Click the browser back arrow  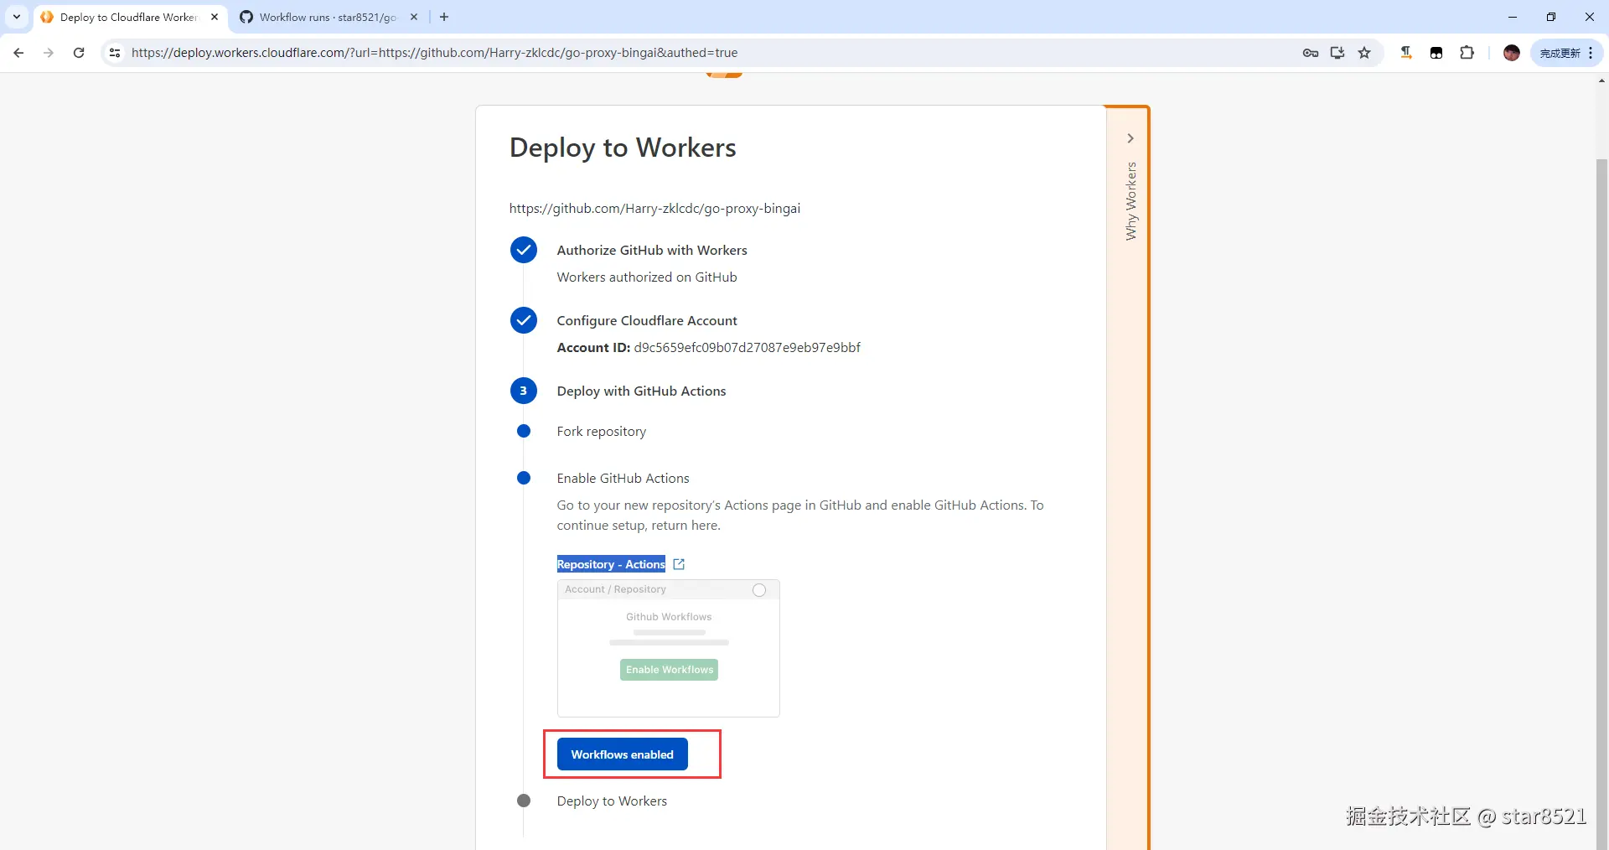click(x=18, y=53)
